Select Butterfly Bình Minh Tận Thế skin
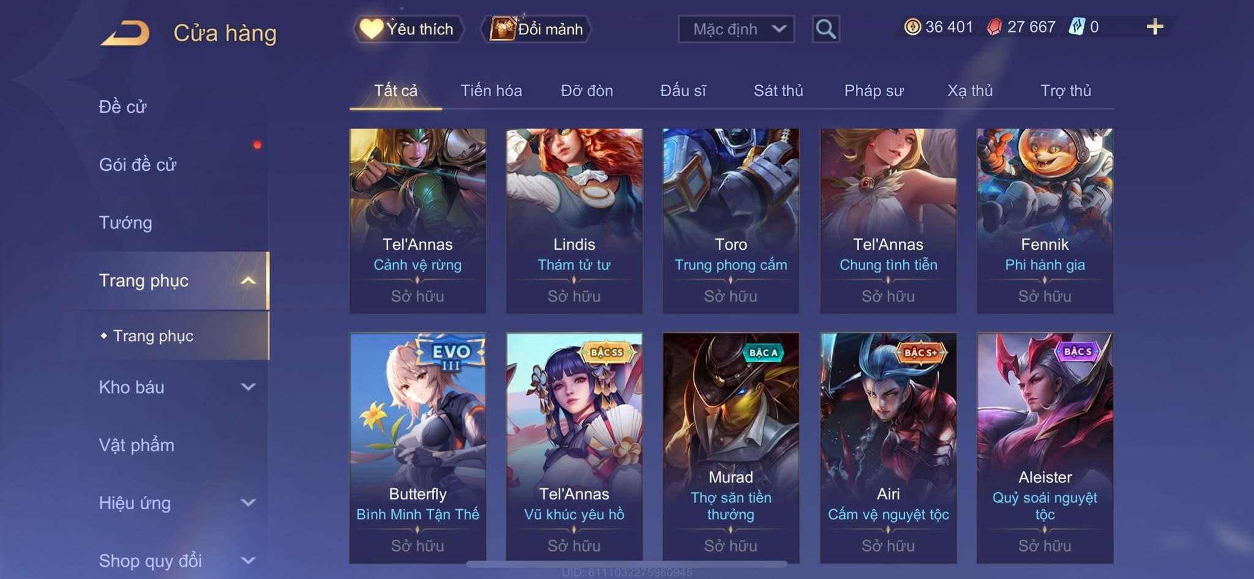This screenshot has height=579, width=1254. pos(418,447)
